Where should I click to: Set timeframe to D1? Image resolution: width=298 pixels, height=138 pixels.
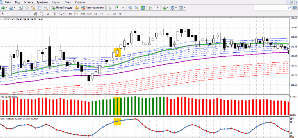click(x=108, y=14)
